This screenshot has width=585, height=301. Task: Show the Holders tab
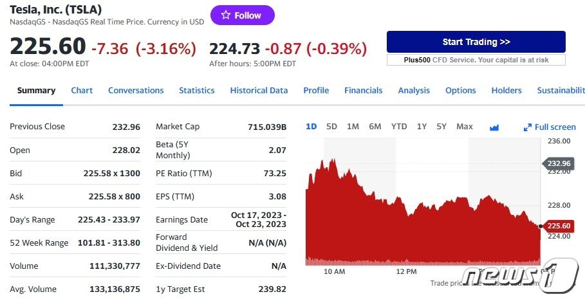pos(506,91)
